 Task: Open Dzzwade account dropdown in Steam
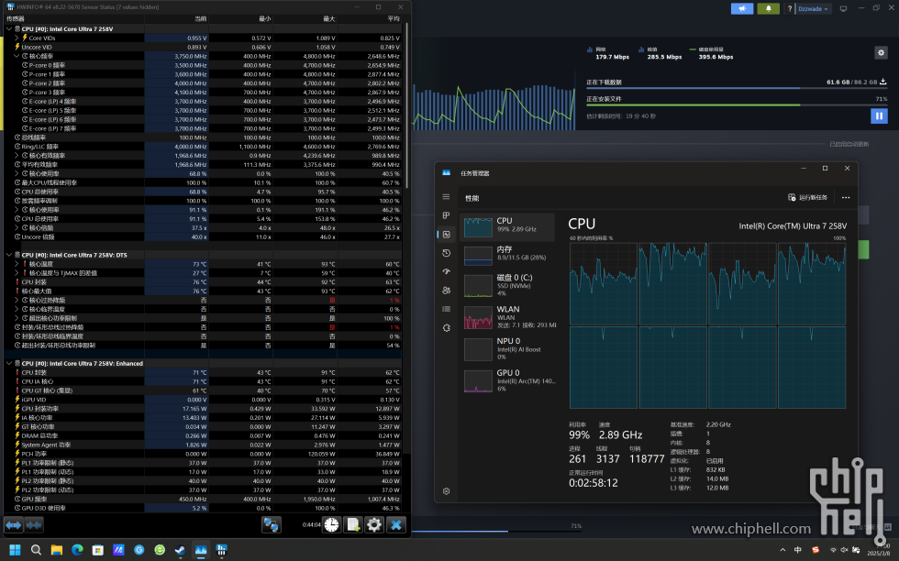(x=813, y=8)
